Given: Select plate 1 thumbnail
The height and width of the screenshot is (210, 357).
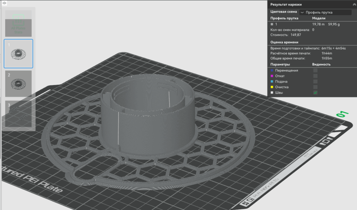Looking at the screenshot, I should (x=18, y=54).
